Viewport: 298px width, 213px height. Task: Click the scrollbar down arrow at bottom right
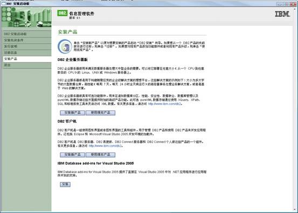click(x=295, y=209)
